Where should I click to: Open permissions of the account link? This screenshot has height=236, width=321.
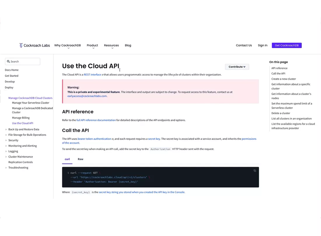point(249,139)
